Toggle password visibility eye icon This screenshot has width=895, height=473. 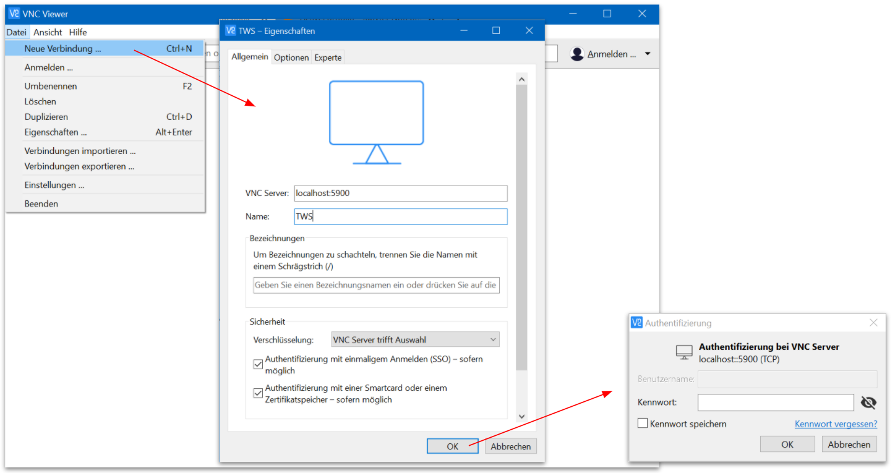[868, 403]
